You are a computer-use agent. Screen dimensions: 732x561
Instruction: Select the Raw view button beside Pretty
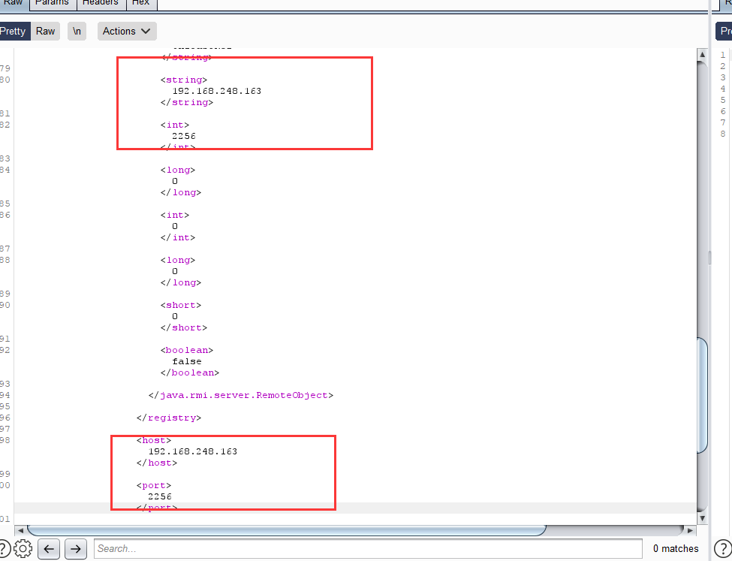click(45, 32)
